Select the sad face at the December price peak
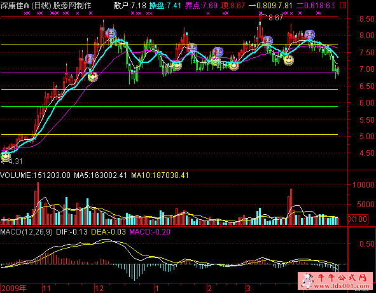Viewport: 376px width, 293px height. coord(111,34)
